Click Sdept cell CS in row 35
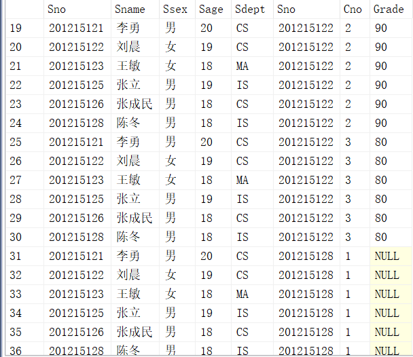 [252, 332]
